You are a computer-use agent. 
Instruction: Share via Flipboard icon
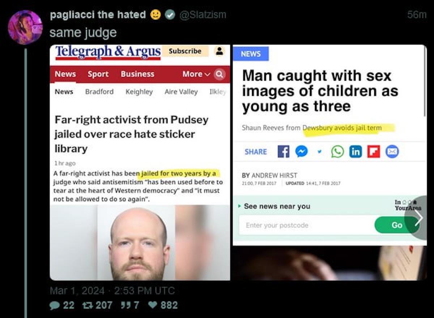point(374,151)
